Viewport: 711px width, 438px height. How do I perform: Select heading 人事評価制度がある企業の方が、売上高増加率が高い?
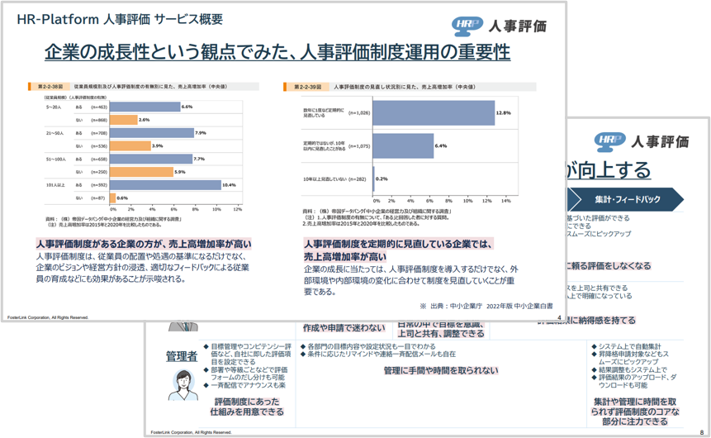tap(144, 244)
